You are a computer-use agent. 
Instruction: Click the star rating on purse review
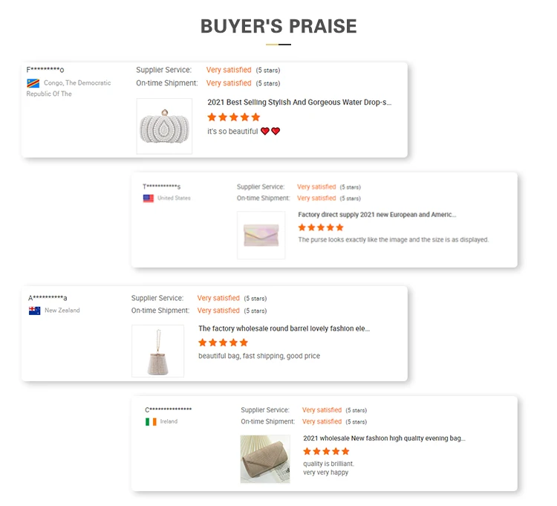pyautogui.click(x=321, y=227)
